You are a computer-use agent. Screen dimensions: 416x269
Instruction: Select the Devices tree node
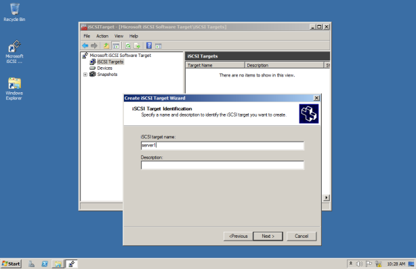[104, 68]
